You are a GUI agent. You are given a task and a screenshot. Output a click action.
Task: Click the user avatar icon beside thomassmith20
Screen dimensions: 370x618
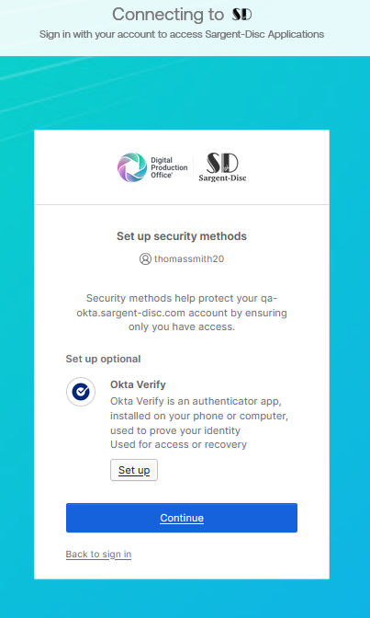tap(145, 259)
